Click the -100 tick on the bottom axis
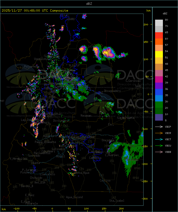Screen dimensions: 178x212 point(16,209)
